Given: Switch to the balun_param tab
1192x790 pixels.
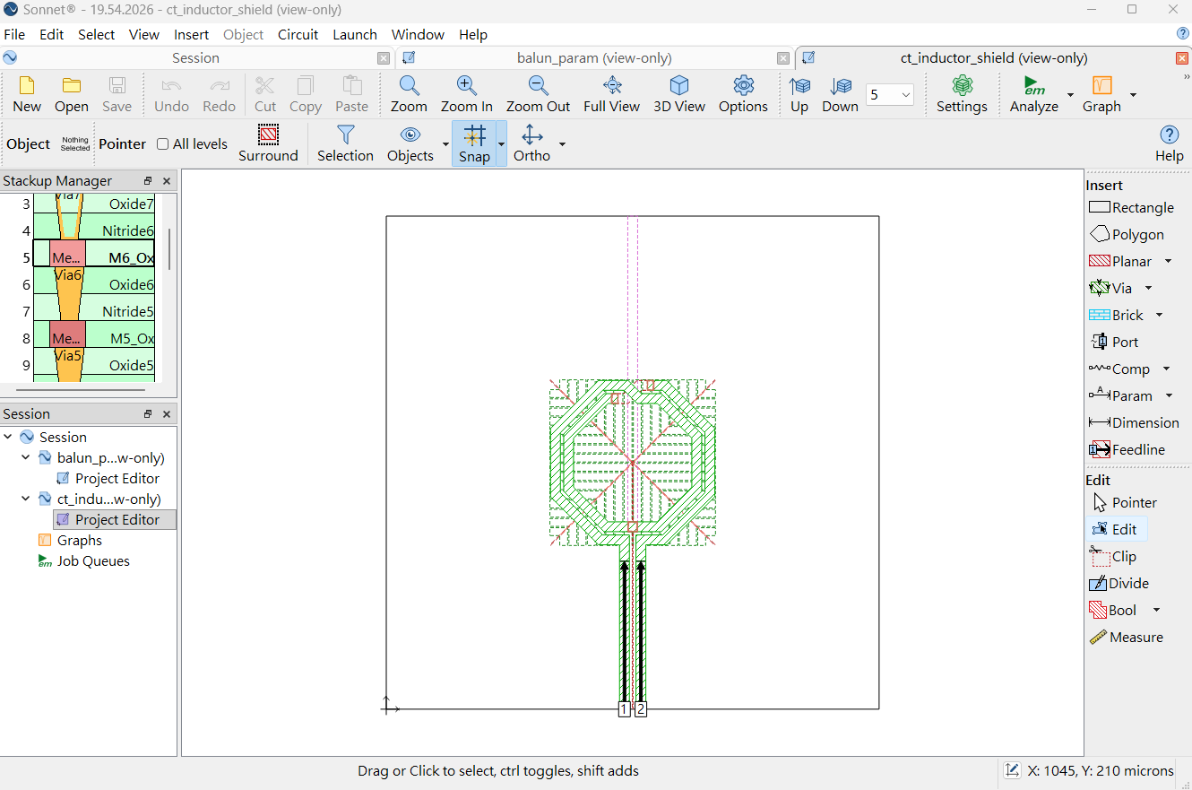Looking at the screenshot, I should point(594,57).
